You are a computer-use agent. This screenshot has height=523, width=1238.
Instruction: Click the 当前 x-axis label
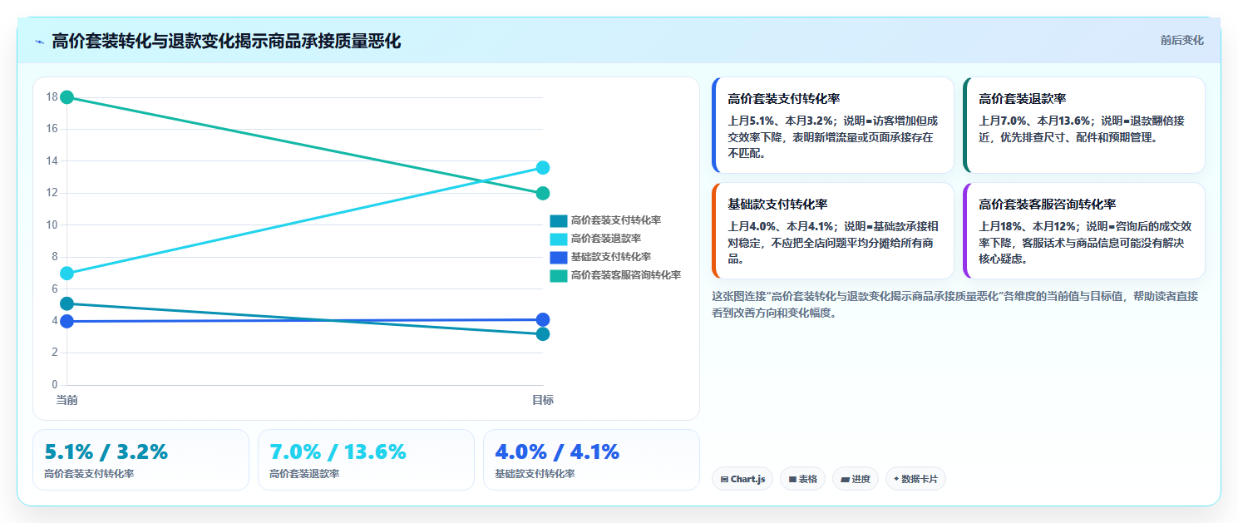(x=67, y=400)
